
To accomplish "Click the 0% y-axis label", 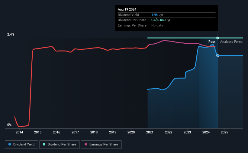I will tap(9, 125).
